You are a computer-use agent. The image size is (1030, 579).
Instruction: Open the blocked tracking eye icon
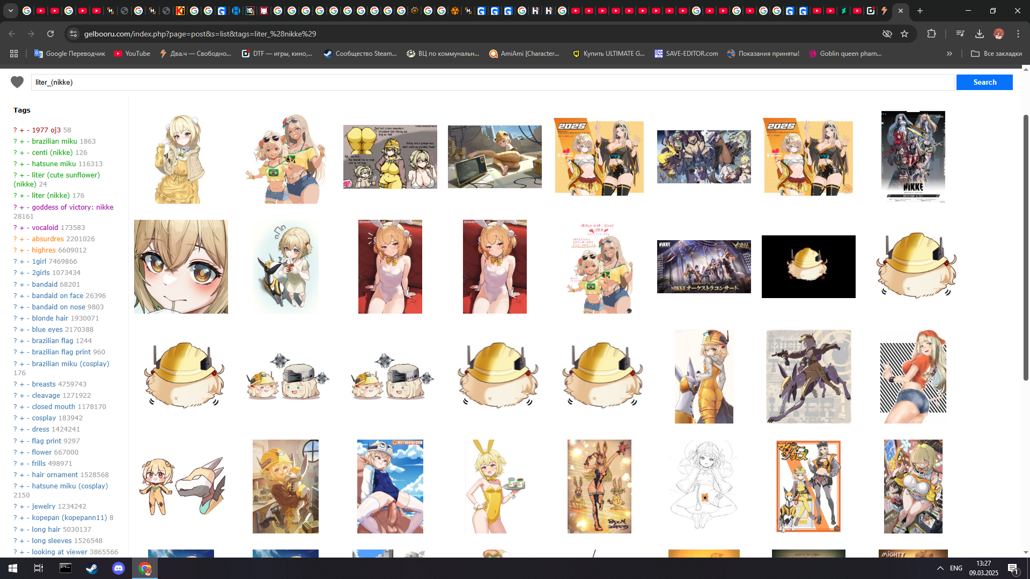pyautogui.click(x=887, y=34)
